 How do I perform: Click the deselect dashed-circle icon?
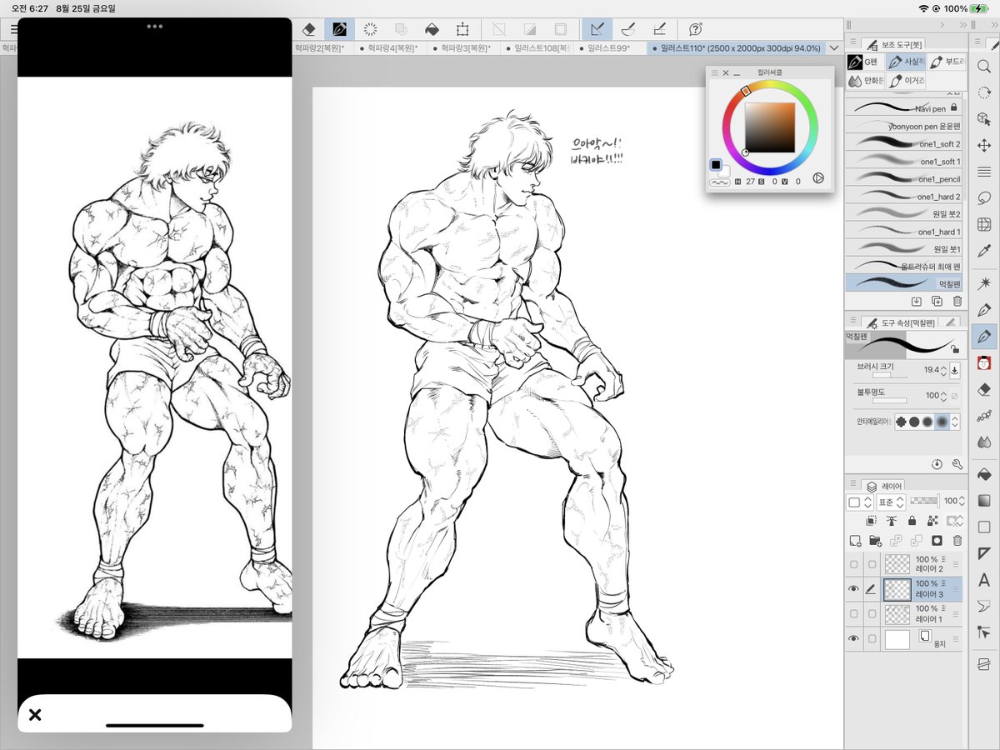pyautogui.click(x=371, y=29)
